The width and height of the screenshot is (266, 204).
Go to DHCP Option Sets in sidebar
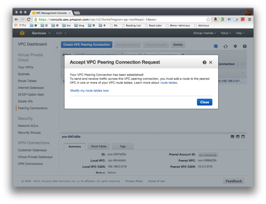[x=31, y=94]
